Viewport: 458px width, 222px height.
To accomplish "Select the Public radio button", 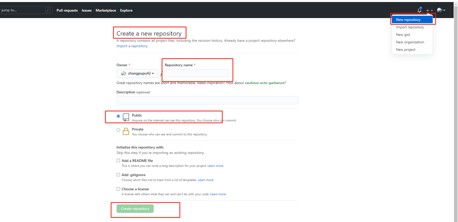I will (x=118, y=116).
